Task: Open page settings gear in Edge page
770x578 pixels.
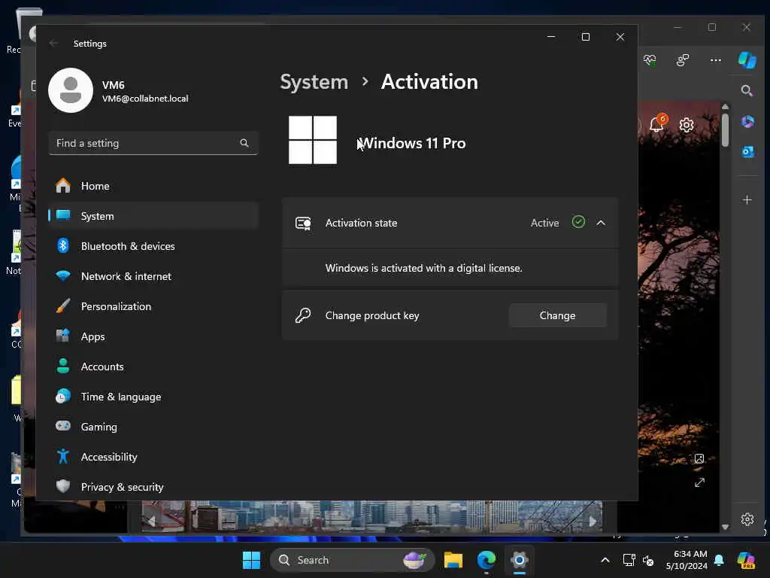Action: tap(686, 125)
